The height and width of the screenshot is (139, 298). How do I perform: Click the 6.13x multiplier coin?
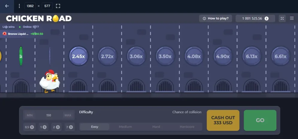[x=252, y=56]
